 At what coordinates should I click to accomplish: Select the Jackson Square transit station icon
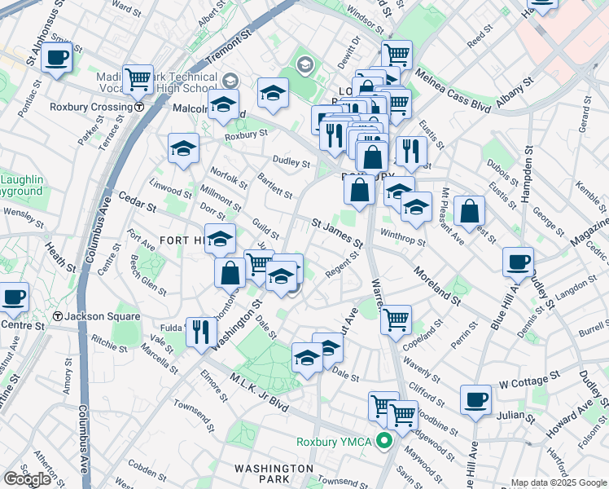tap(58, 315)
